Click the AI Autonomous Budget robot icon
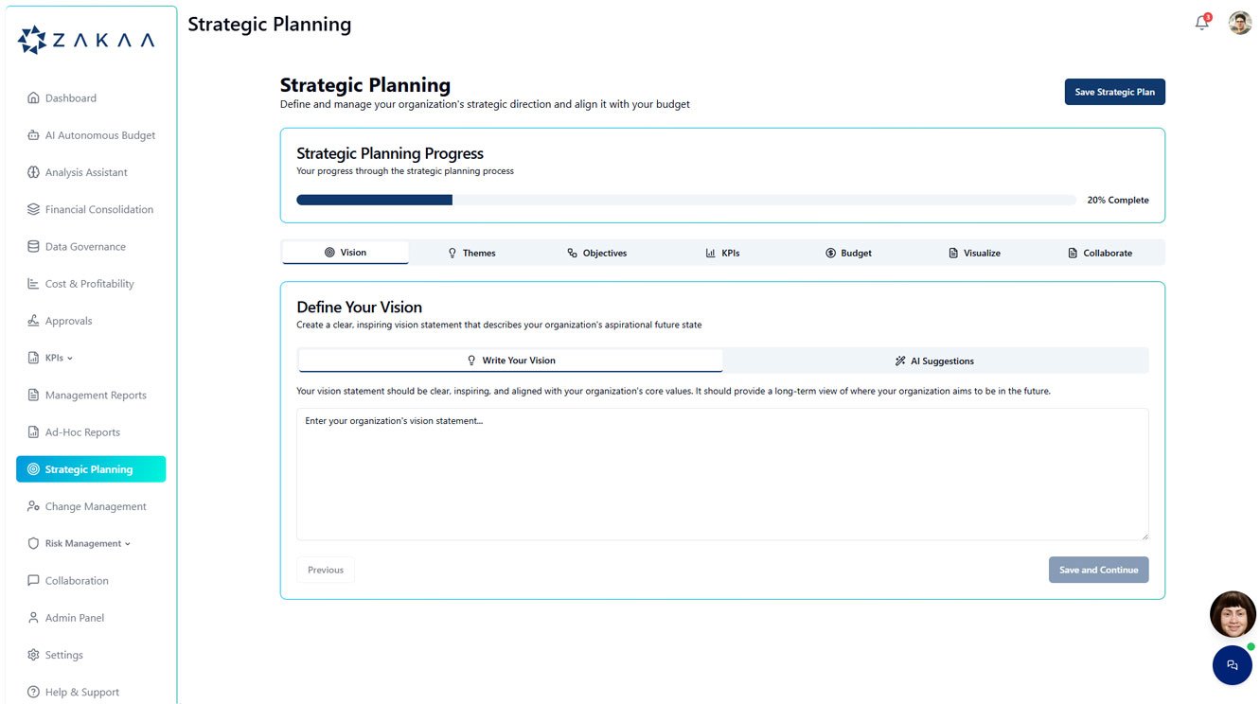 pos(33,135)
